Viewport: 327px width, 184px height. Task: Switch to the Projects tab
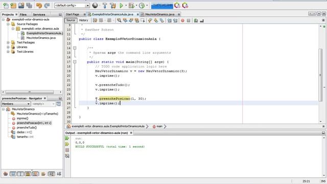[8, 14]
